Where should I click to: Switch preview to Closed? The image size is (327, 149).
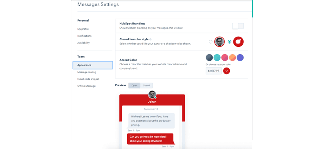(x=146, y=85)
